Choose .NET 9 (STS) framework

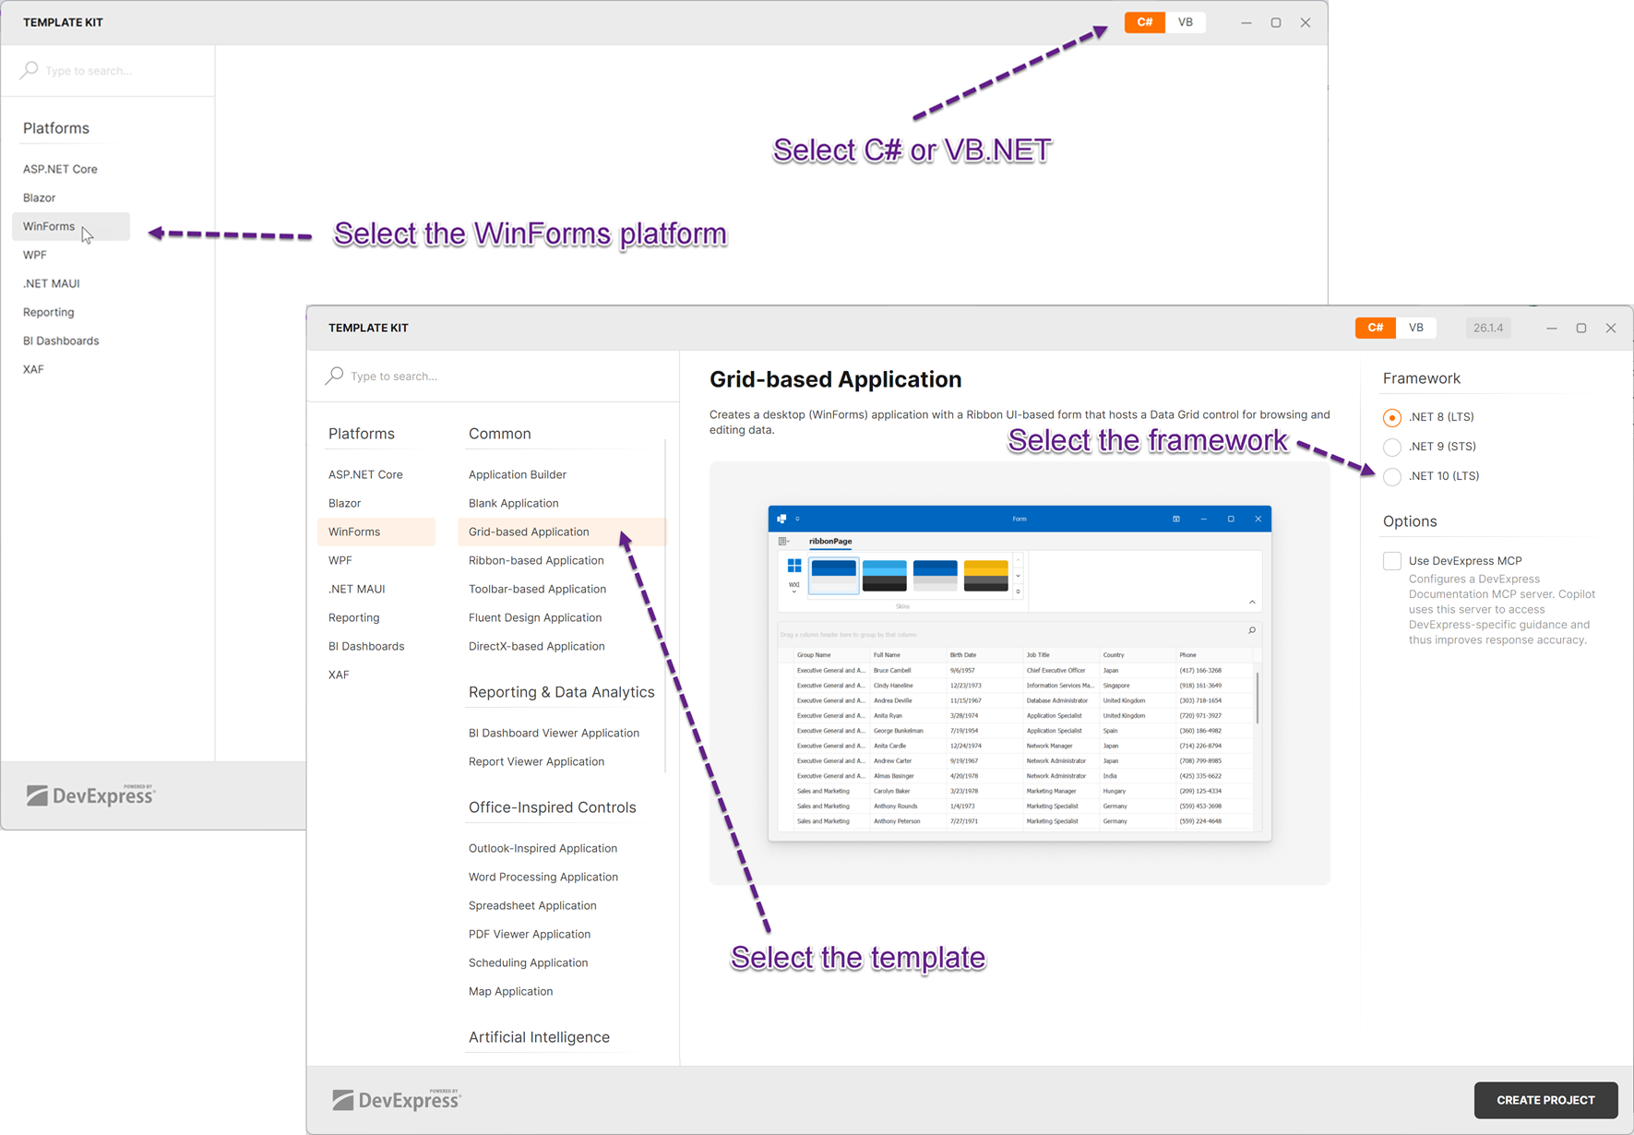tap(1392, 447)
